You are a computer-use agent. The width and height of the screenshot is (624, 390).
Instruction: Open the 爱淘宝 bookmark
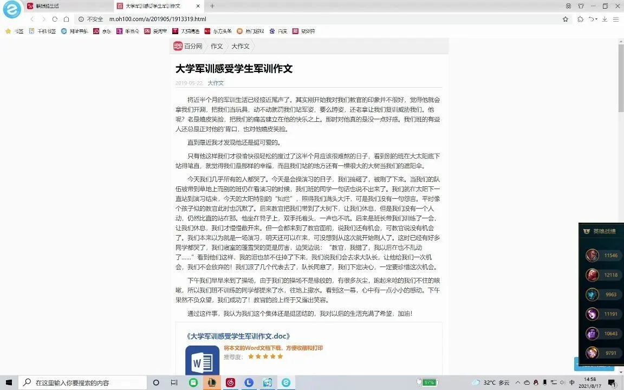click(x=155, y=31)
